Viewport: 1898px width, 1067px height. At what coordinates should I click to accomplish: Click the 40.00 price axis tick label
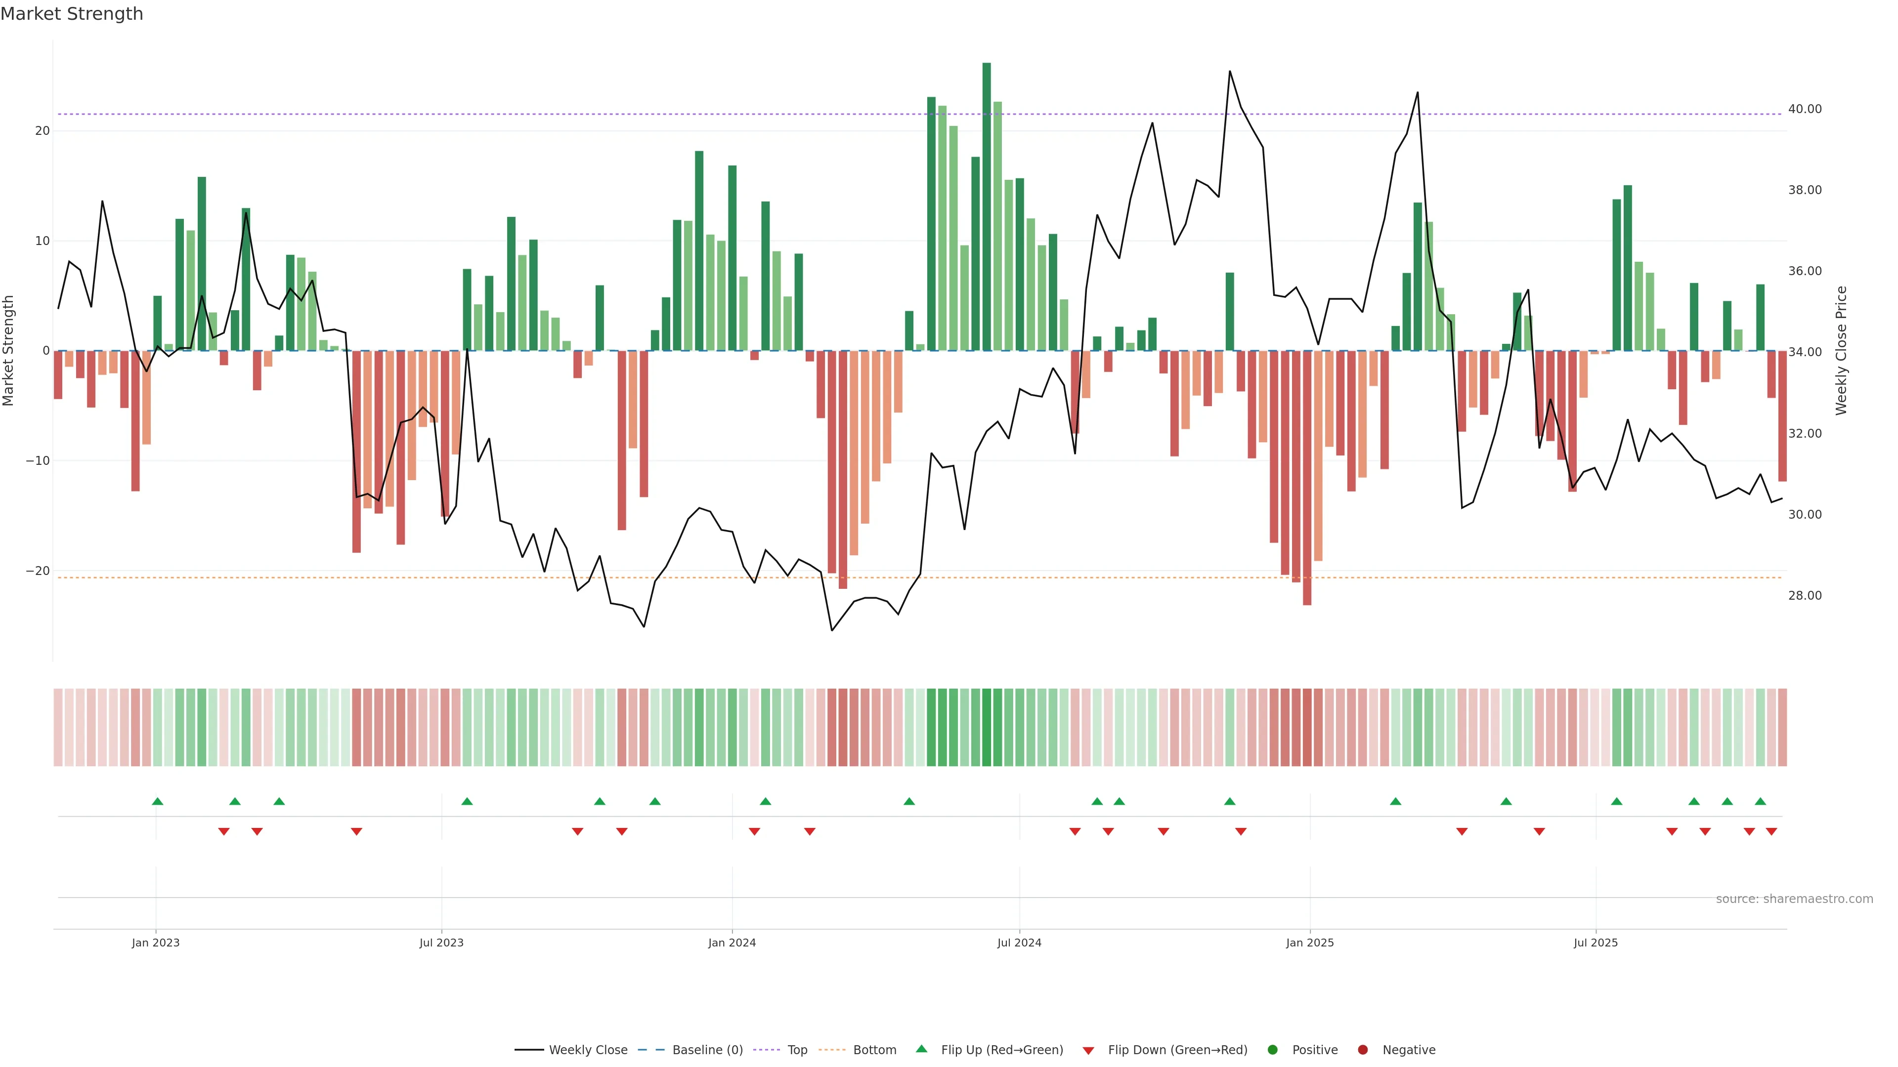pos(1805,109)
